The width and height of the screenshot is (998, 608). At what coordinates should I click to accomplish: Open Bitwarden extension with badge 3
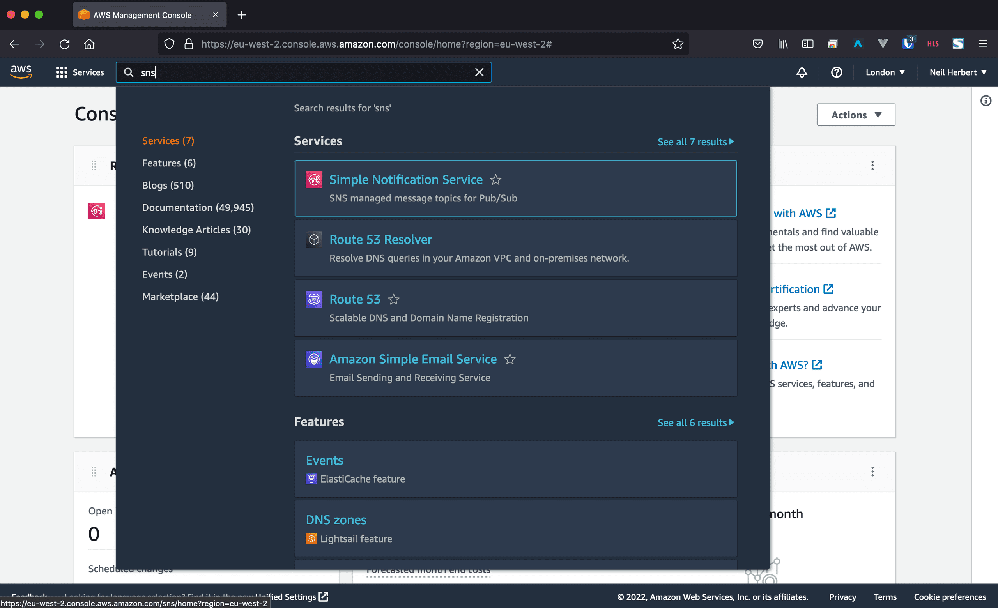[908, 43]
